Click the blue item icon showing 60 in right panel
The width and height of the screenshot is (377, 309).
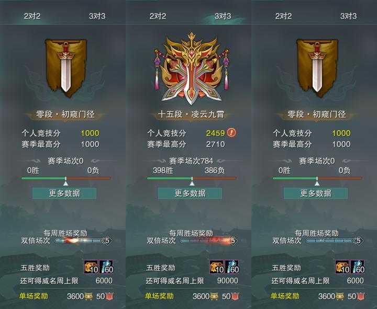(358, 267)
